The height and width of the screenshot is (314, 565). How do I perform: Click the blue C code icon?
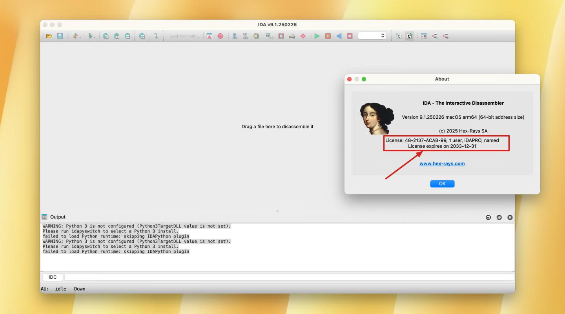point(235,36)
